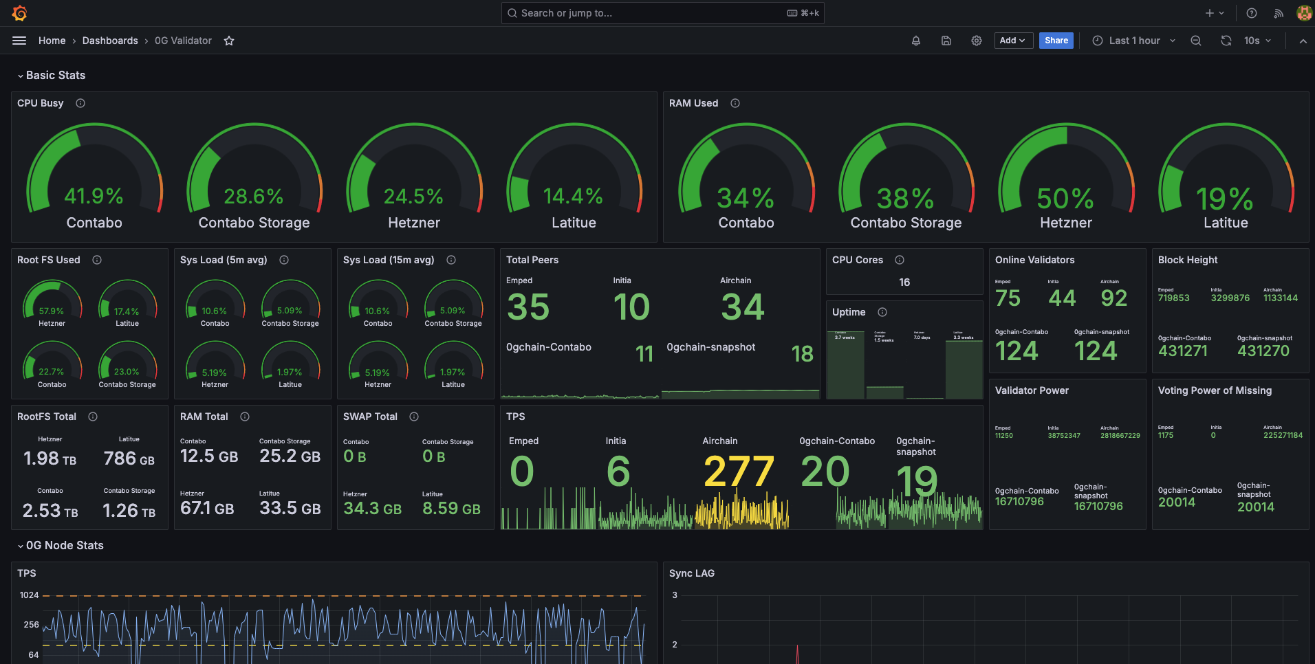Open the Last 1 hour time picker
The width and height of the screenshot is (1315, 664).
(x=1134, y=41)
